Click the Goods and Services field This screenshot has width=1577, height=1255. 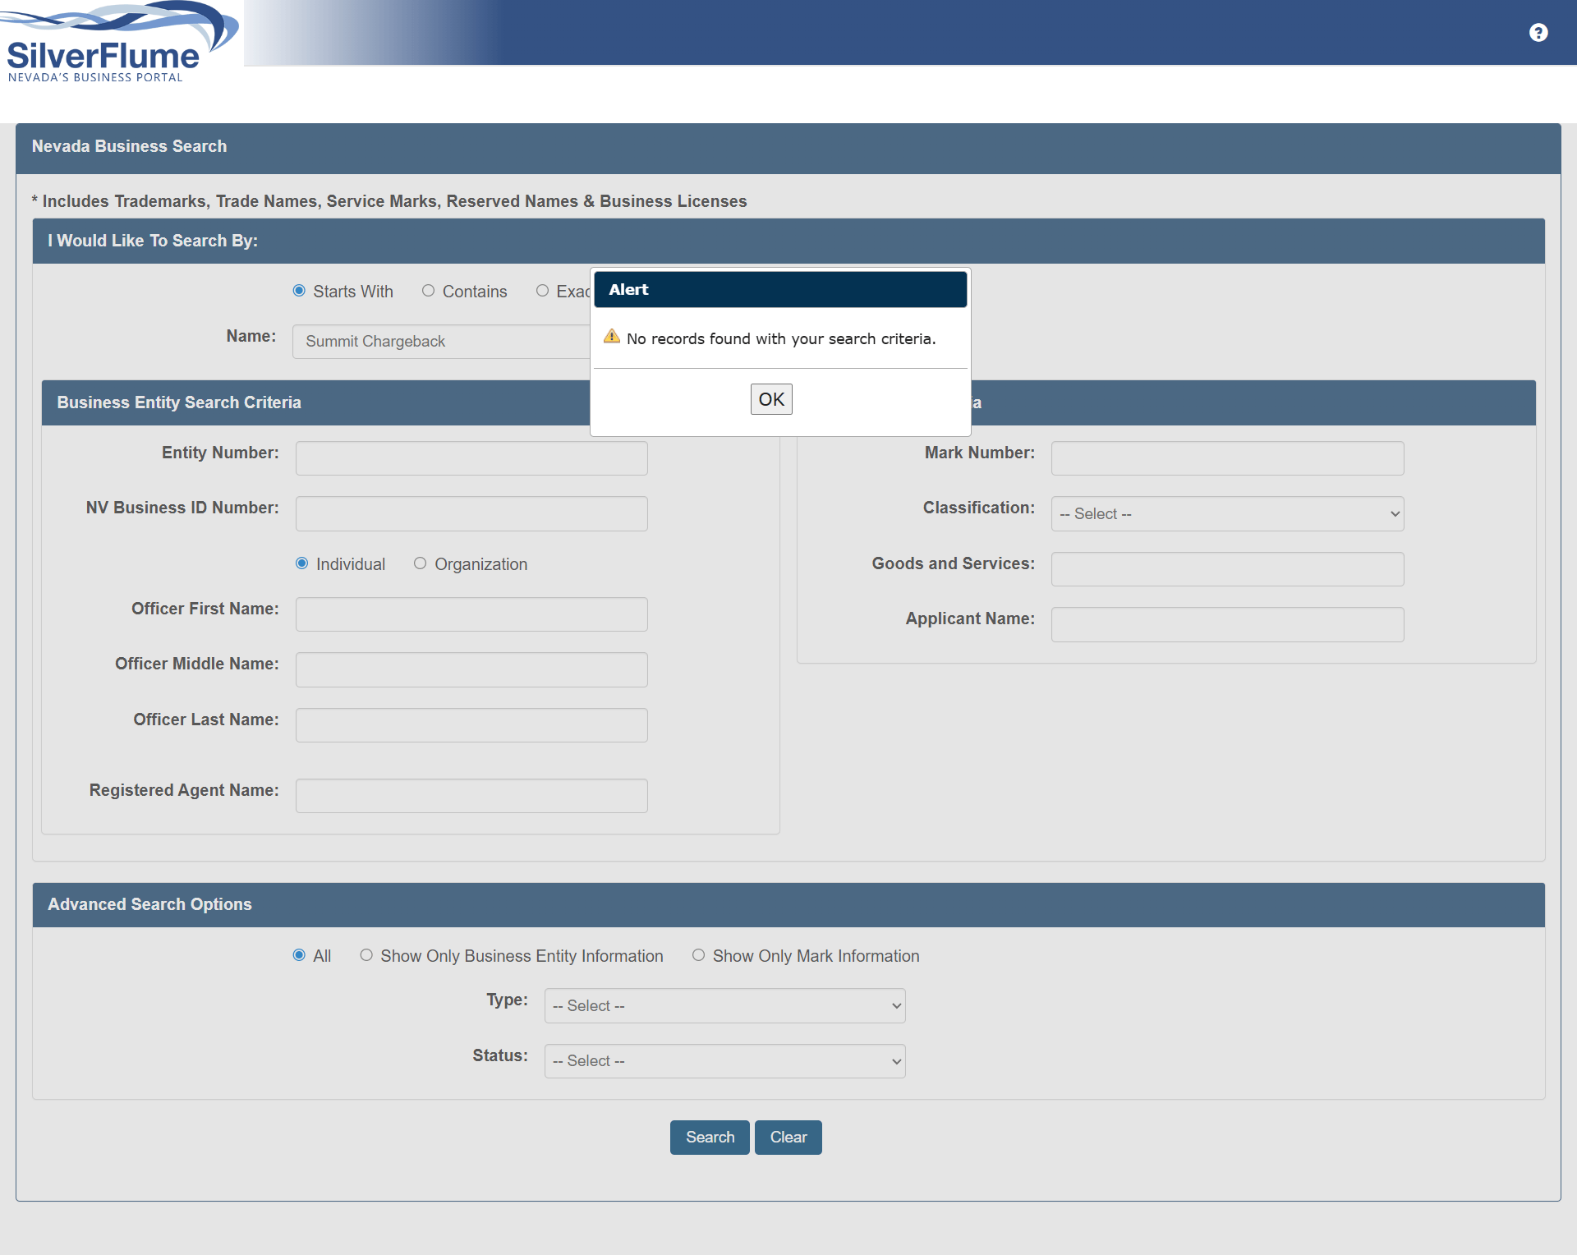point(1227,569)
